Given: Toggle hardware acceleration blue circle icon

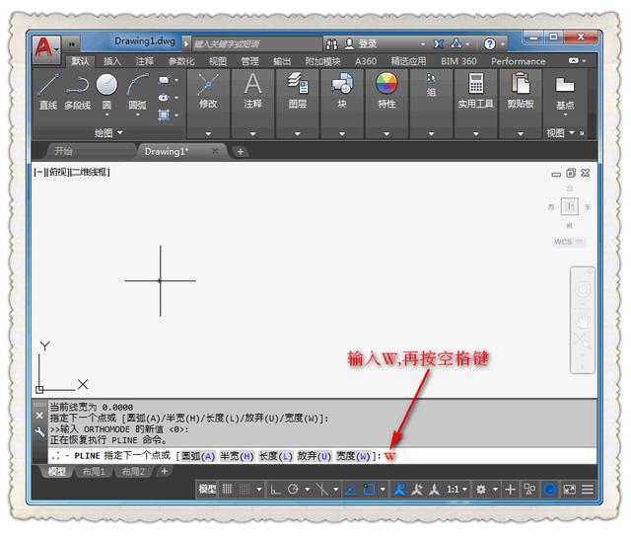Looking at the screenshot, I should tap(550, 490).
